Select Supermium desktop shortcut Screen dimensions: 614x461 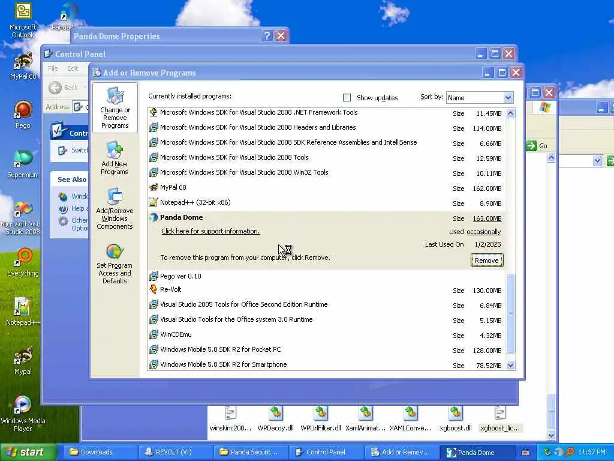point(23,164)
